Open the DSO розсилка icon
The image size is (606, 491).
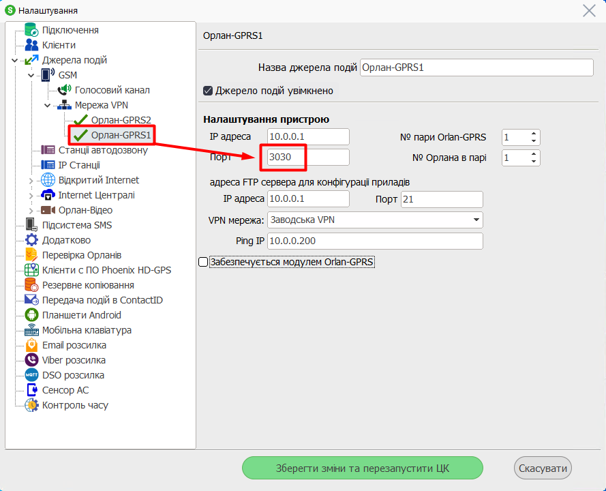(31, 375)
